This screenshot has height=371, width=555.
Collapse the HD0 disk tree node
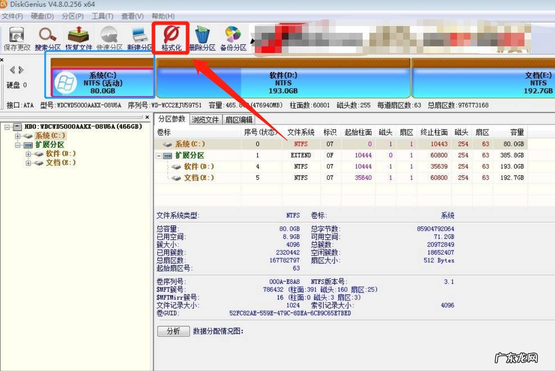7,127
